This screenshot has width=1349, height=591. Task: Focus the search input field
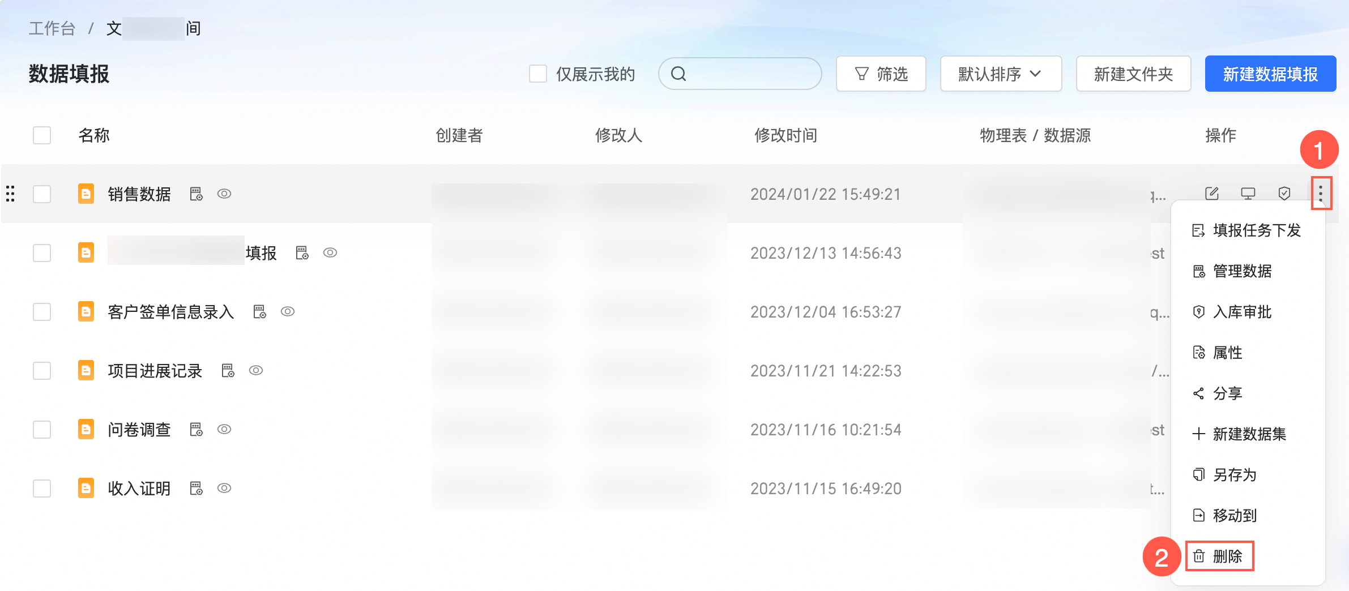(x=740, y=74)
